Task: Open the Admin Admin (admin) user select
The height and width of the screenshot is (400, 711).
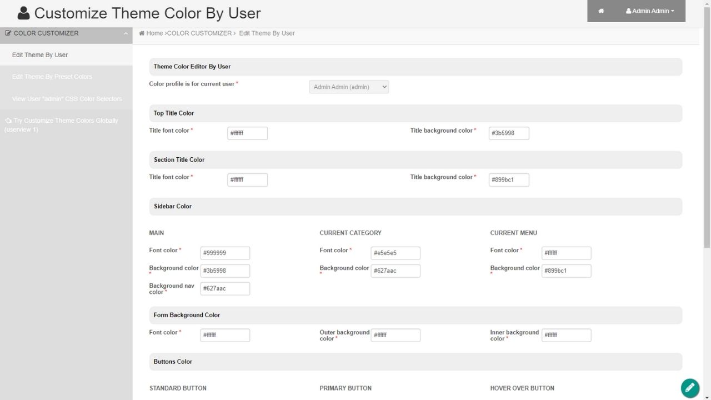Action: [x=349, y=87]
